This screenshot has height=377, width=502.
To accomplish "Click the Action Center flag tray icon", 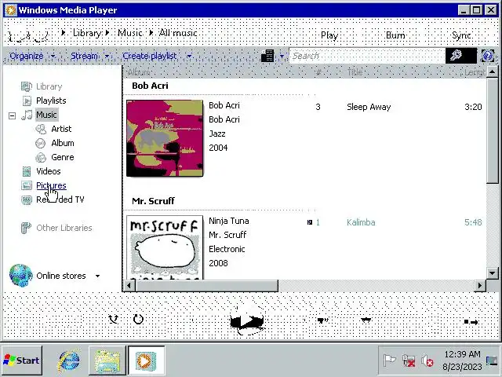I will tap(389, 361).
